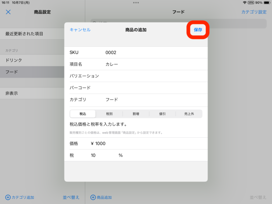Tap the left 並べ替え under categories
The width and height of the screenshot is (272, 204).
click(x=71, y=197)
